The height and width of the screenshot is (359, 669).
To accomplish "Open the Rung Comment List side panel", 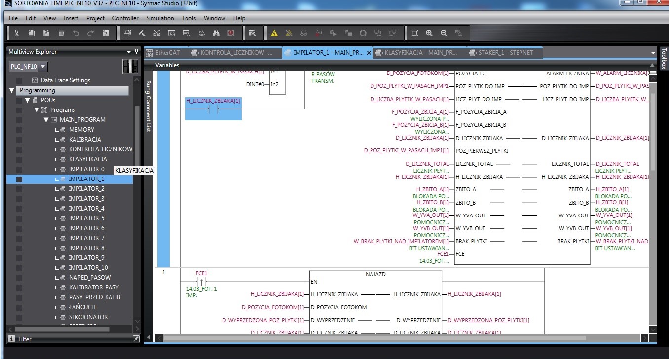I will point(148,107).
